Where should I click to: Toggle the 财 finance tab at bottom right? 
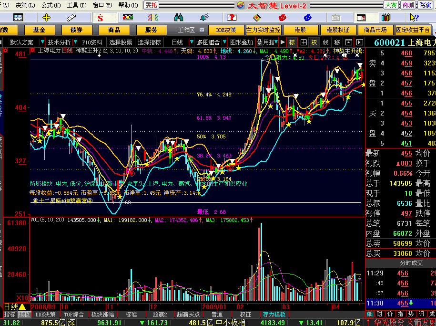click(380, 314)
